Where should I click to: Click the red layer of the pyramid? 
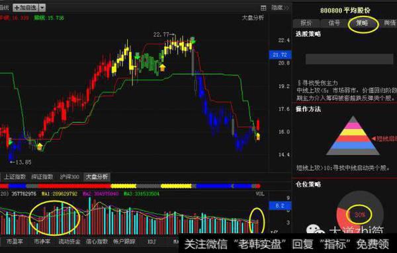click(x=353, y=139)
